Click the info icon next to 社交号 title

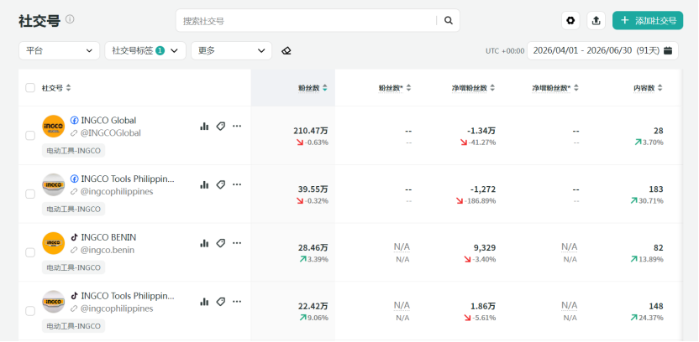click(x=70, y=19)
